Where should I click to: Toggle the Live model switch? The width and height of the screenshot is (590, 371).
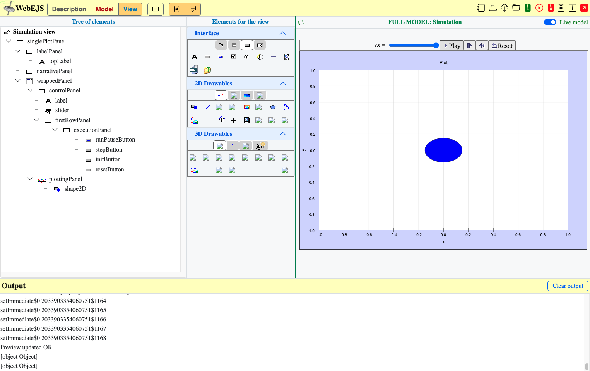550,22
